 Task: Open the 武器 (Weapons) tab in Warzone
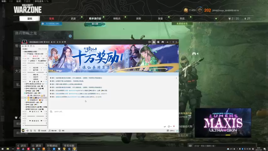coord(73,18)
